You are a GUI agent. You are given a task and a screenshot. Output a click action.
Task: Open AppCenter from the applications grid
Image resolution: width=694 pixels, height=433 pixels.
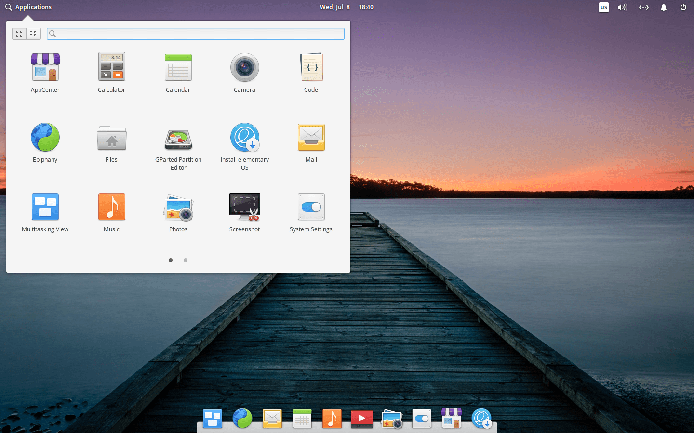point(45,73)
